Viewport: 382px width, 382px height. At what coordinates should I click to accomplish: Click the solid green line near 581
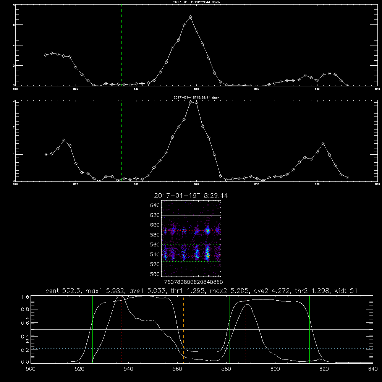click(x=230, y=329)
